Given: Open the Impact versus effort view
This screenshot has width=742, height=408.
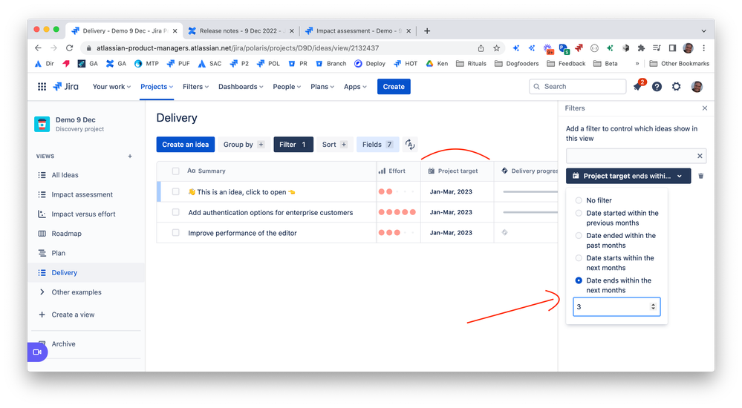Looking at the screenshot, I should coord(83,214).
